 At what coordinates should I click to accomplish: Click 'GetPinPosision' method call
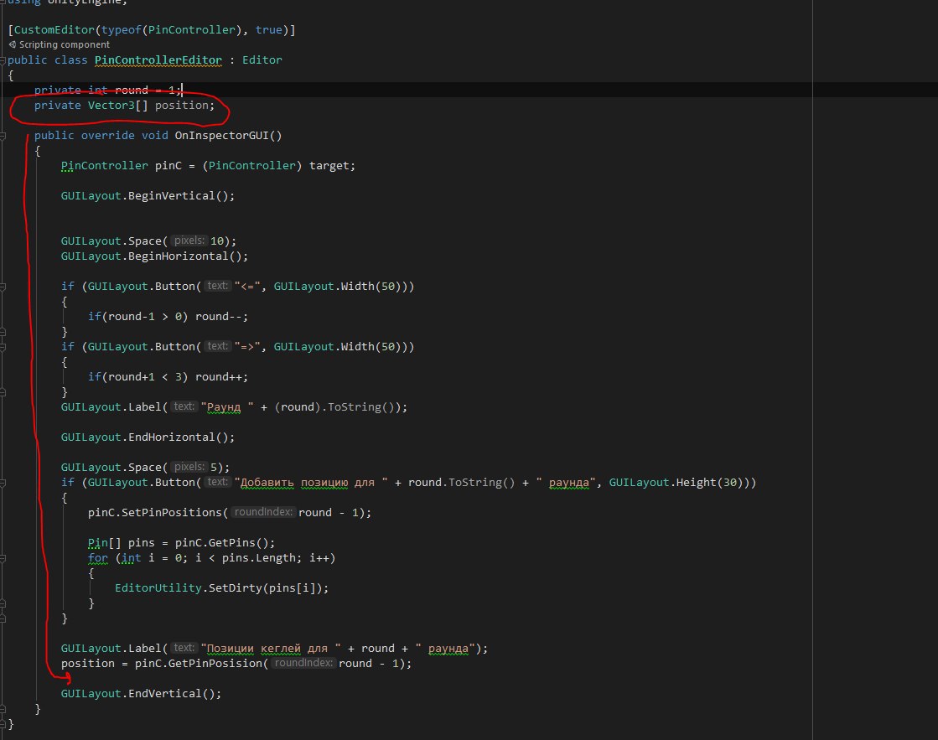[x=215, y=664]
